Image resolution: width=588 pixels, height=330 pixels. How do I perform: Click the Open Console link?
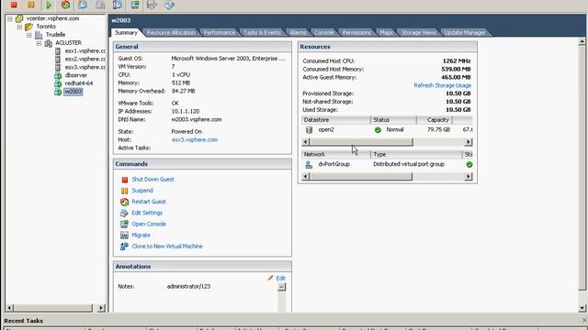pos(149,224)
